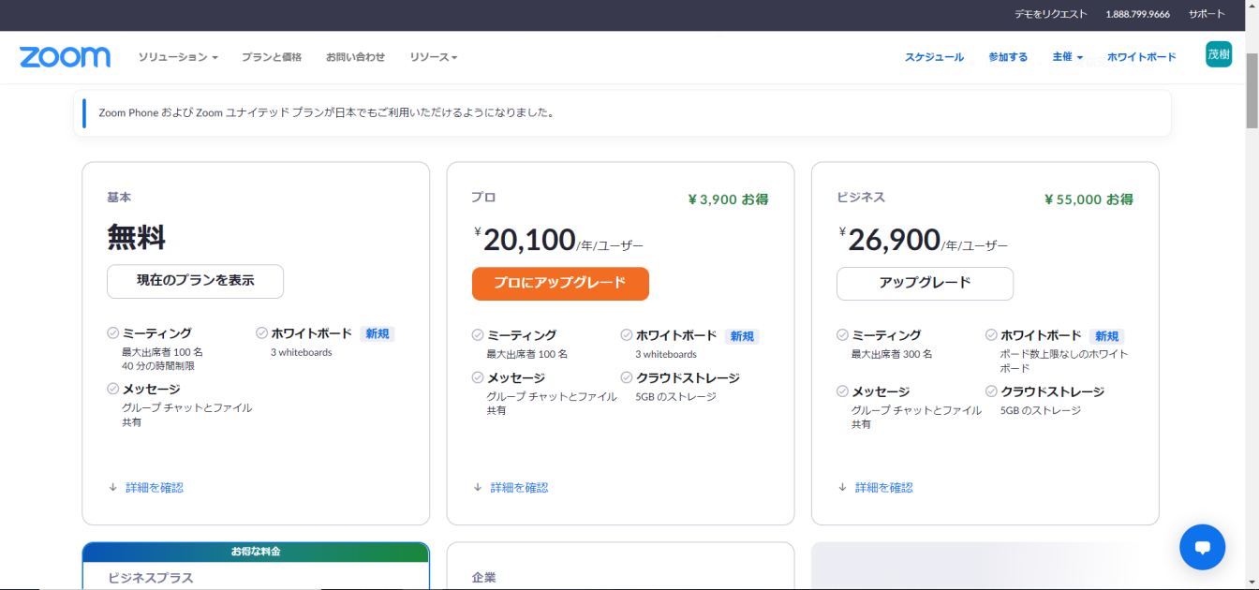Viewport: 1259px width, 590px height.
Task: Open お問い合わせ menu item
Action: click(355, 57)
